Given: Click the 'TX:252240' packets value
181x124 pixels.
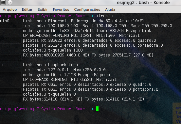Looking at the screenshot, I should click(x=52, y=45).
